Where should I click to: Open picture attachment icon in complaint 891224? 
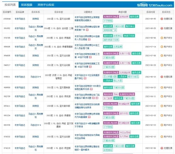(x=89, y=117)
